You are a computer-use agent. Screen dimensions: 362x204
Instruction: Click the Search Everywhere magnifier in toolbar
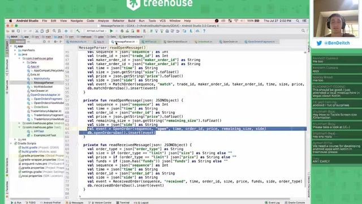pyautogui.click(x=303, y=31)
